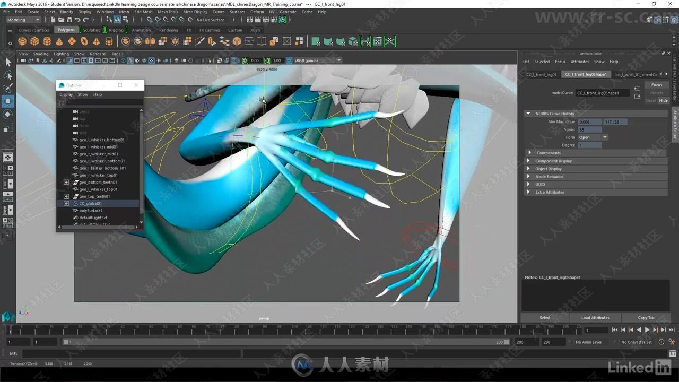The image size is (679, 382).
Task: Select by component type mode toggle
Action: [x=125, y=20]
